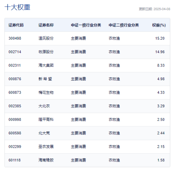174x172 pixels.
Task: Click weight value 2.15
Action: tap(161, 146)
